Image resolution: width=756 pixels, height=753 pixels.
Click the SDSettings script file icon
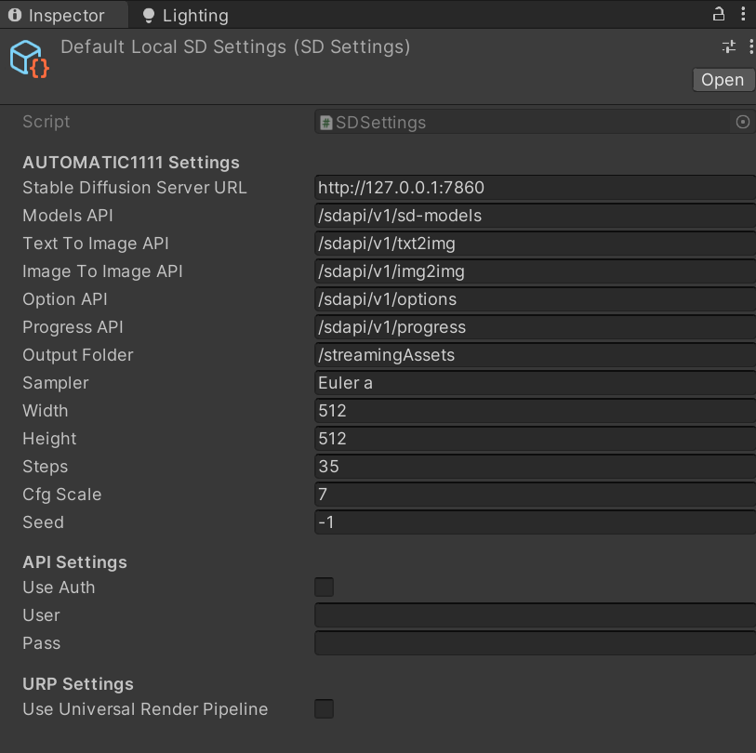coord(326,123)
